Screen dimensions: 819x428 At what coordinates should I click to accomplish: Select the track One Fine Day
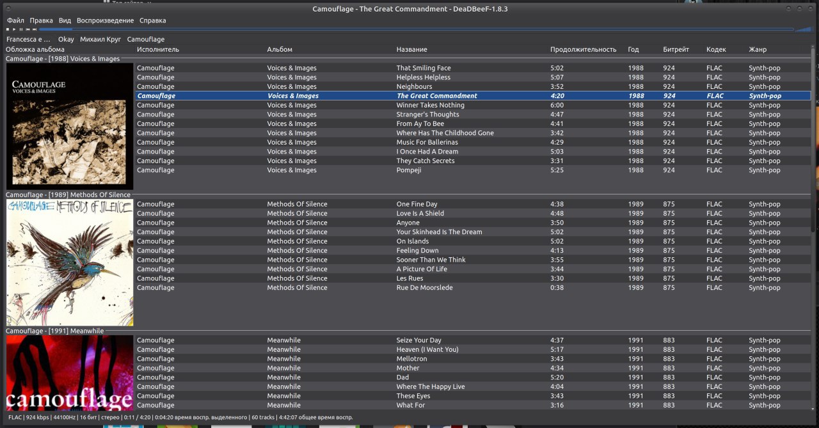click(x=473, y=204)
